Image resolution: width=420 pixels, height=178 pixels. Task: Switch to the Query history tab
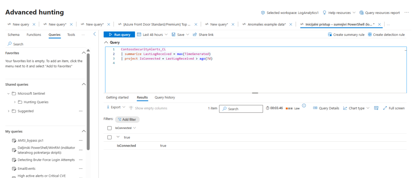click(164, 98)
